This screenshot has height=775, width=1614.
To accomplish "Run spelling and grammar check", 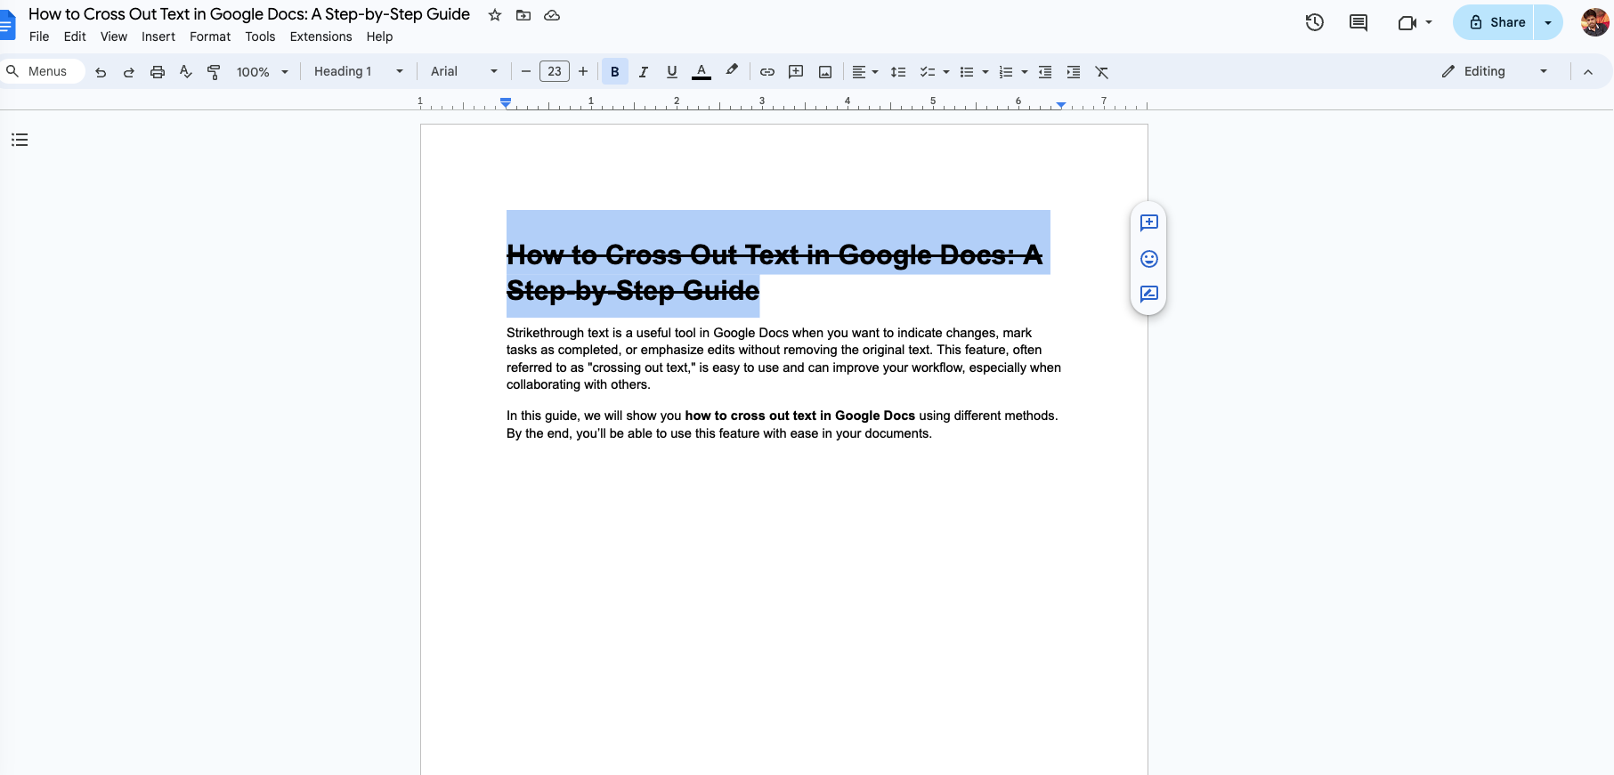I will coord(185,72).
